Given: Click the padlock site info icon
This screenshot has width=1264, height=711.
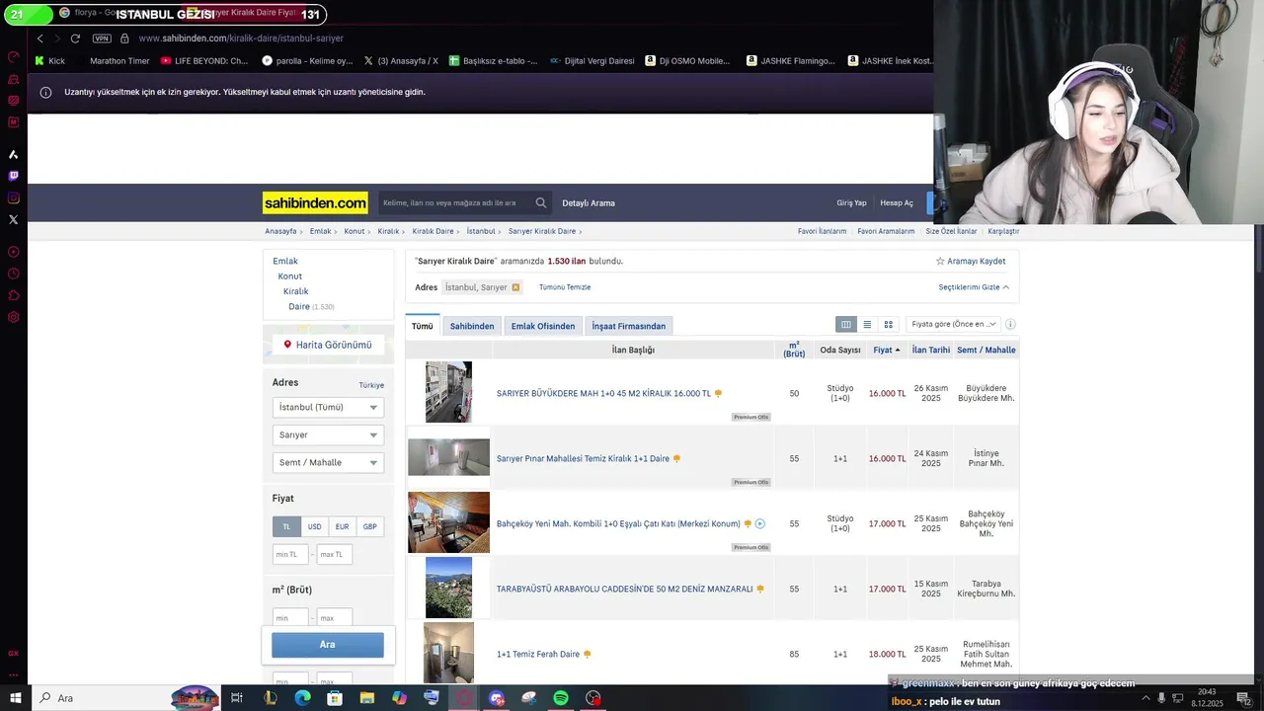Looking at the screenshot, I should tap(124, 39).
